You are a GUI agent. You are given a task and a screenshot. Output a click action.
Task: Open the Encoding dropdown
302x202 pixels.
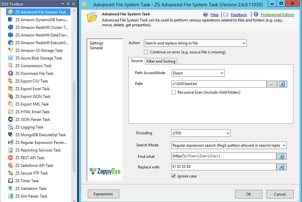tap(228, 133)
